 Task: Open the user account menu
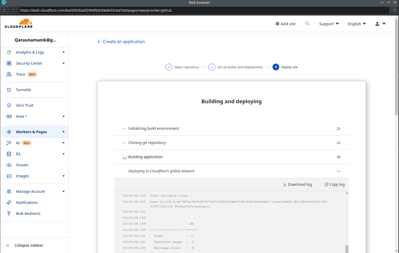coord(380,24)
